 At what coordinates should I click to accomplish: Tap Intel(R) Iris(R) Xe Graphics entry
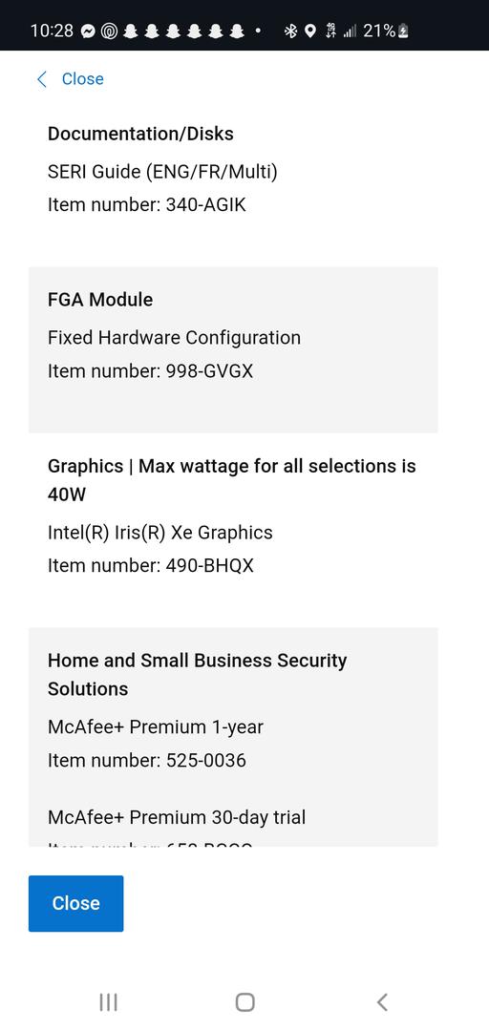(159, 532)
